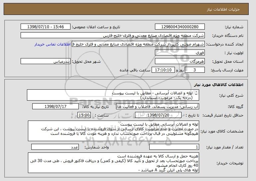Click the general description text area لوله و اتصالات
Viewport: 256px width, 181px height.
pyautogui.click(x=113, y=95)
